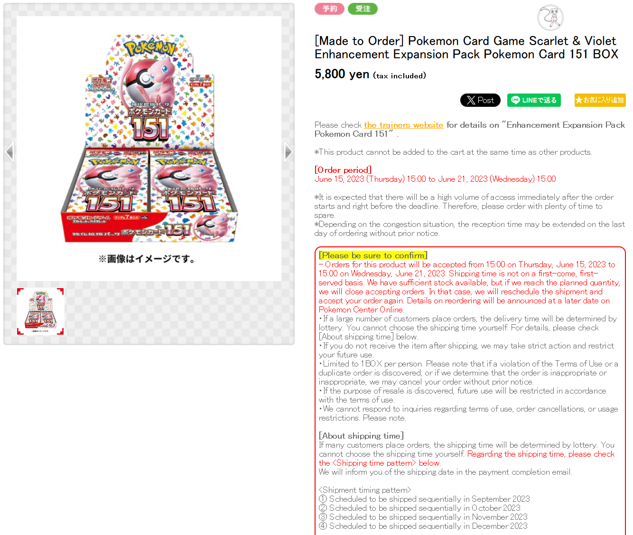The height and width of the screenshot is (535, 633).
Task: Click the 5,800 yen price
Action: click(342, 74)
